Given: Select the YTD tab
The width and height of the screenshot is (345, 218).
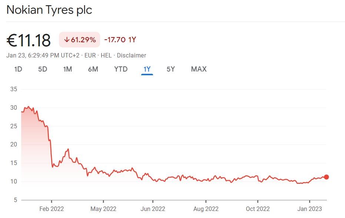Looking at the screenshot, I should [x=121, y=69].
